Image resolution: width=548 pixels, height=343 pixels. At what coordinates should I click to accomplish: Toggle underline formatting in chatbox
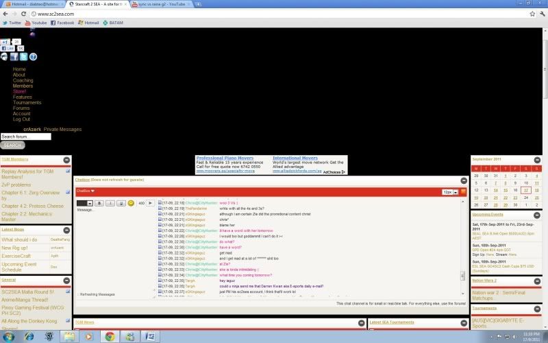[x=121, y=203]
